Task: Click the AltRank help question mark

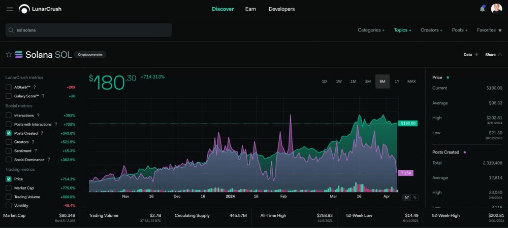Action: click(x=35, y=87)
